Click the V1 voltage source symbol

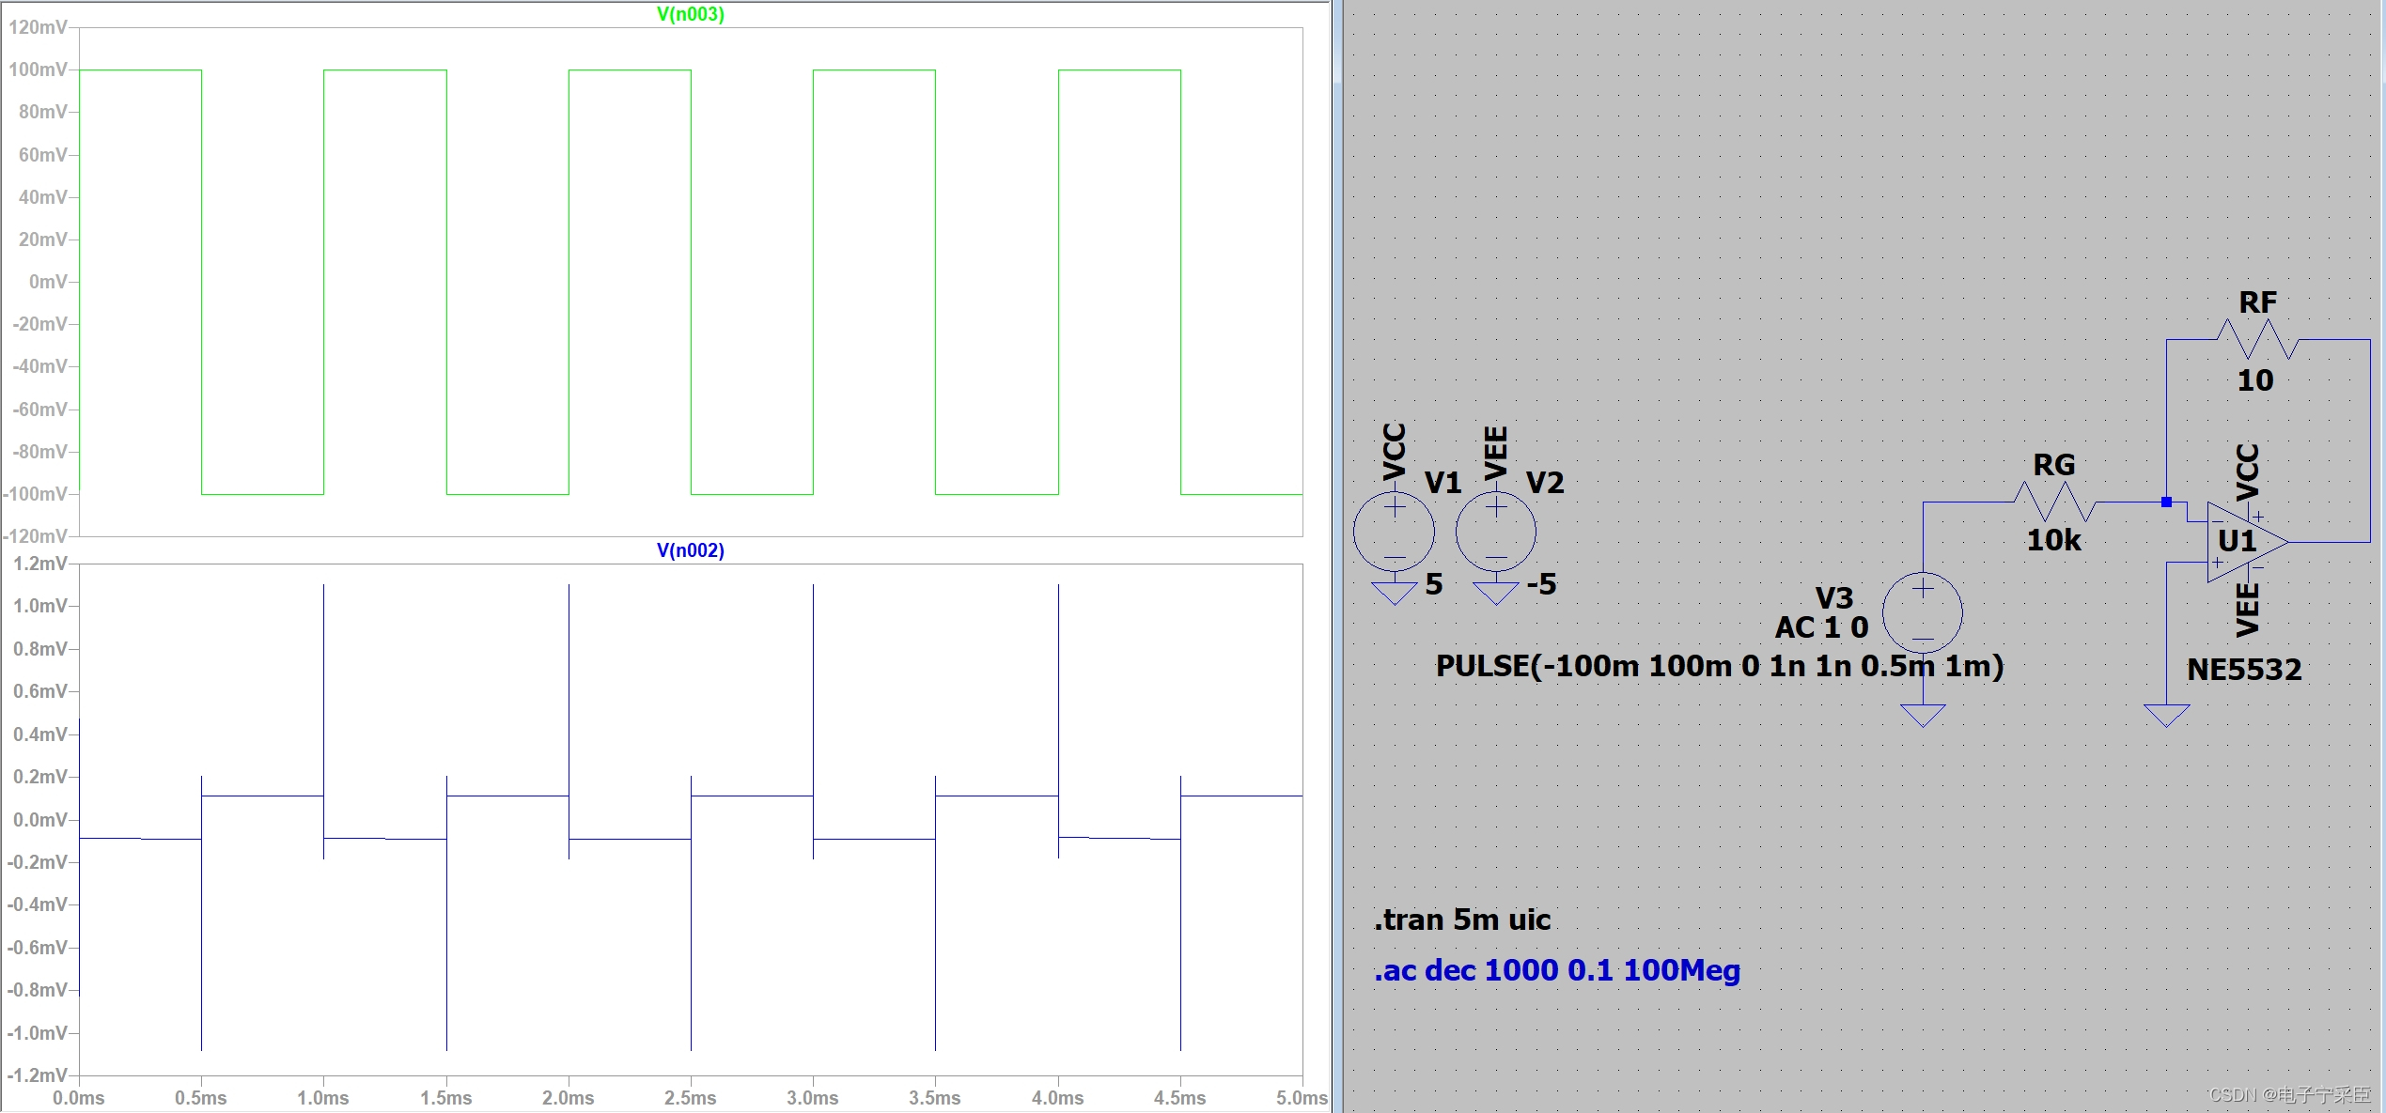[1394, 532]
